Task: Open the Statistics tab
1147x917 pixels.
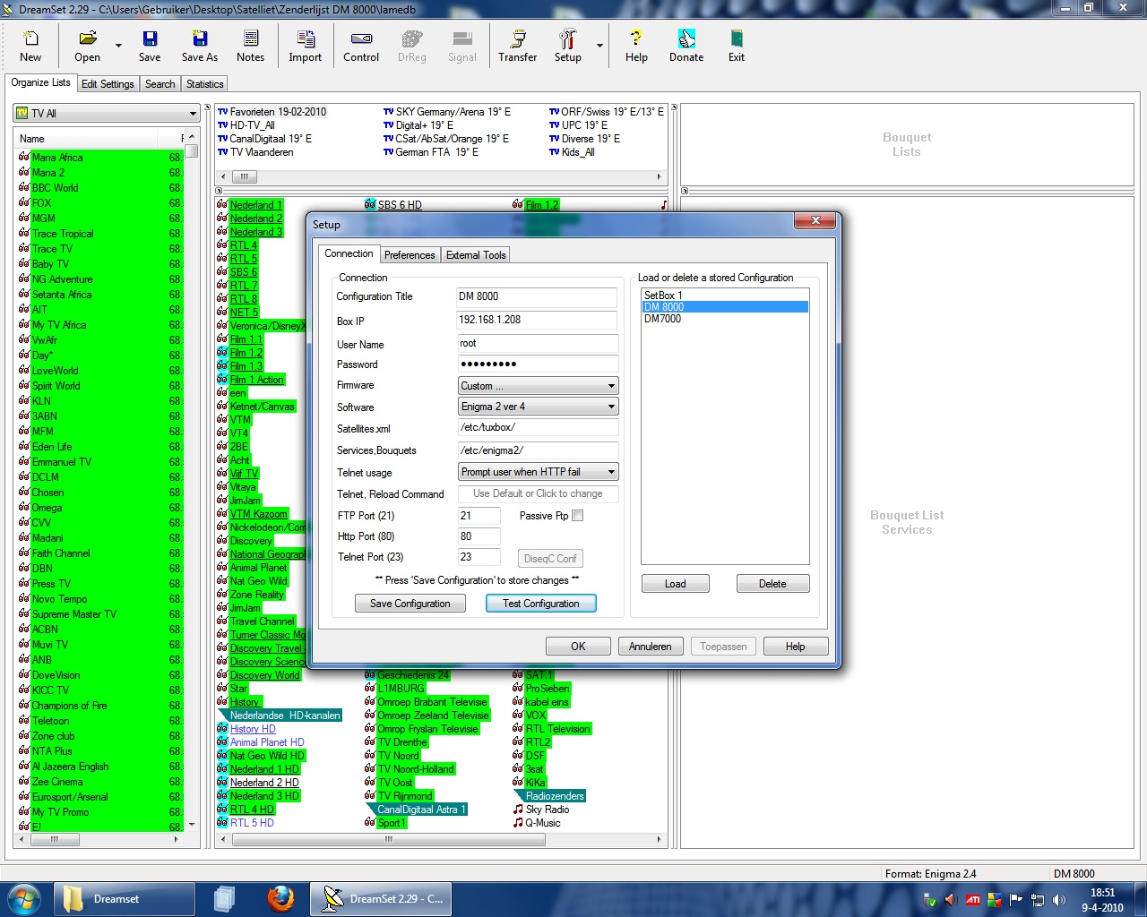Action: [x=205, y=84]
